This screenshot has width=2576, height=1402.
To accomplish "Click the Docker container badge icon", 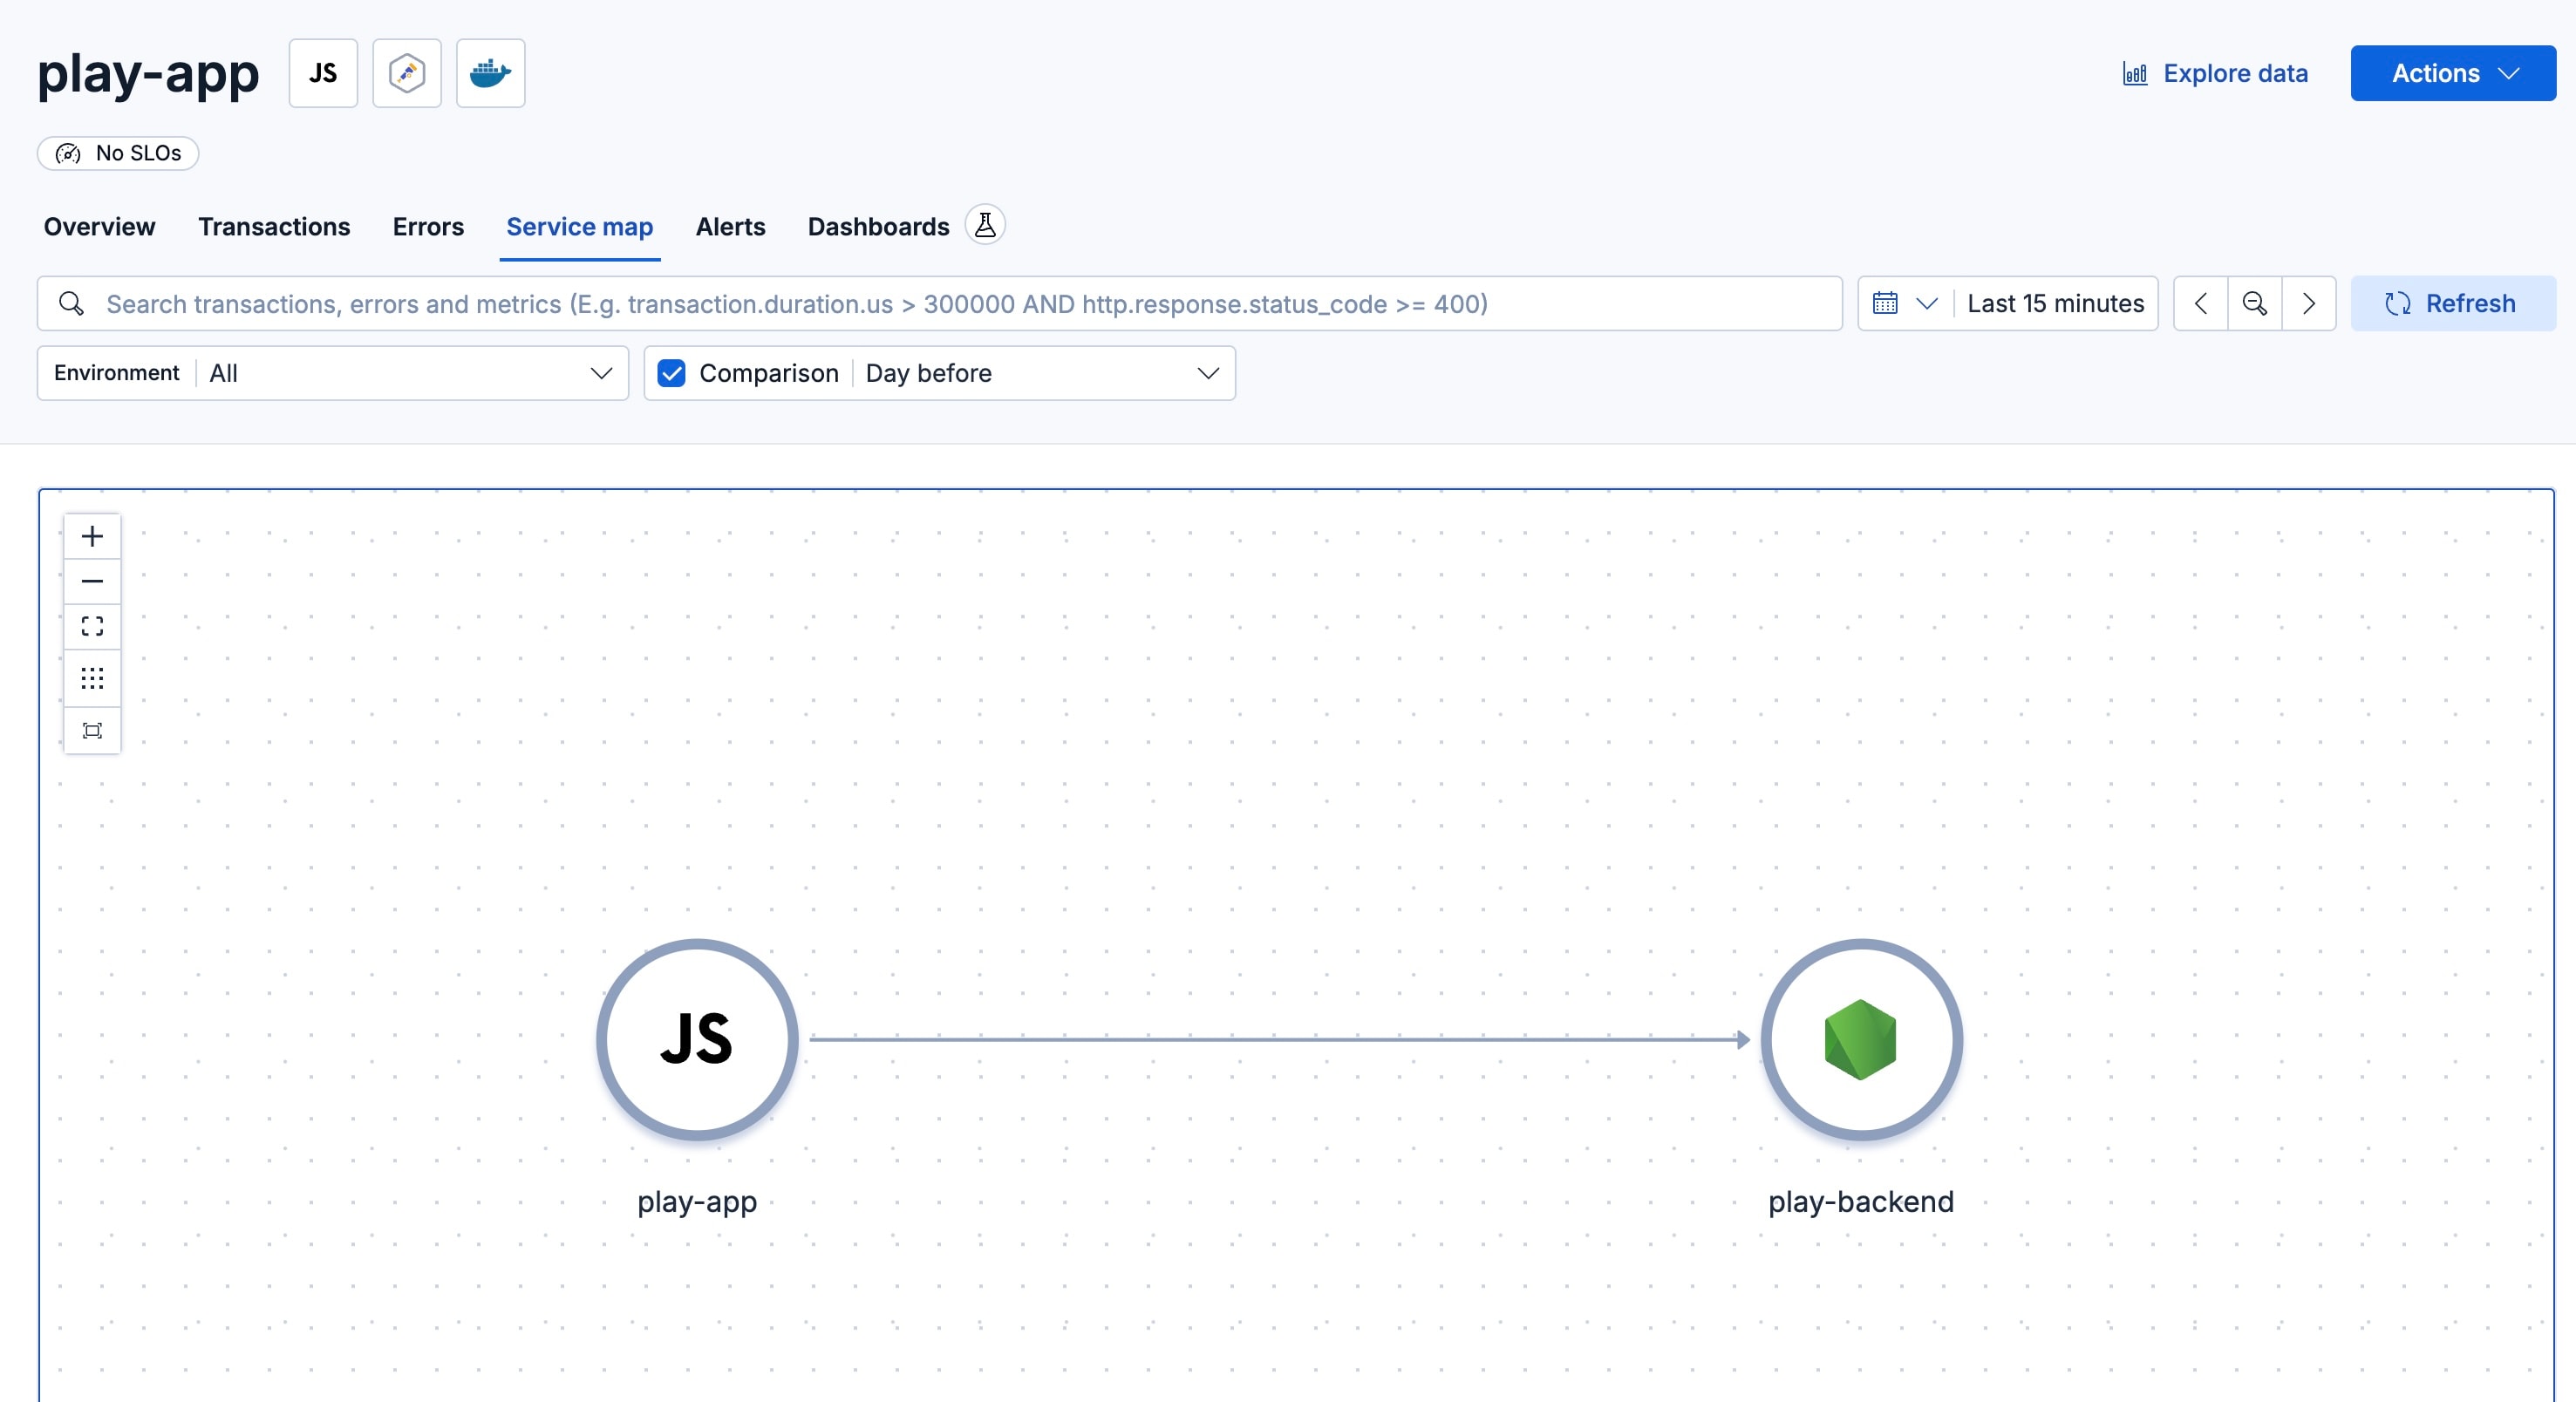I will [490, 73].
